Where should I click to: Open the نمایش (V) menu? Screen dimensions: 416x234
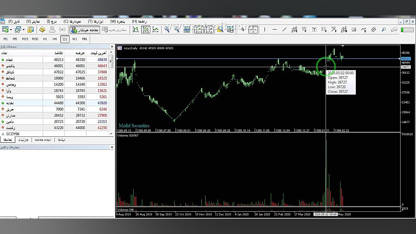click(x=33, y=21)
